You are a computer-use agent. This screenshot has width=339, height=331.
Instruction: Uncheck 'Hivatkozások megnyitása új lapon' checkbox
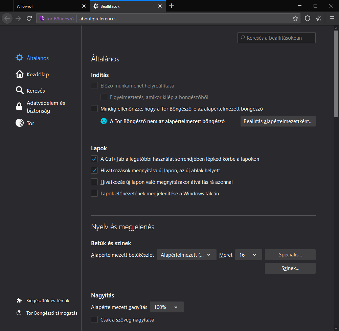(94, 170)
